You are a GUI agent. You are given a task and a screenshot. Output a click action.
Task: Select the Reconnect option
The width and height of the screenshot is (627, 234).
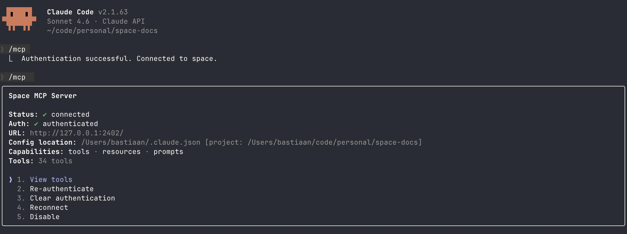[49, 207]
